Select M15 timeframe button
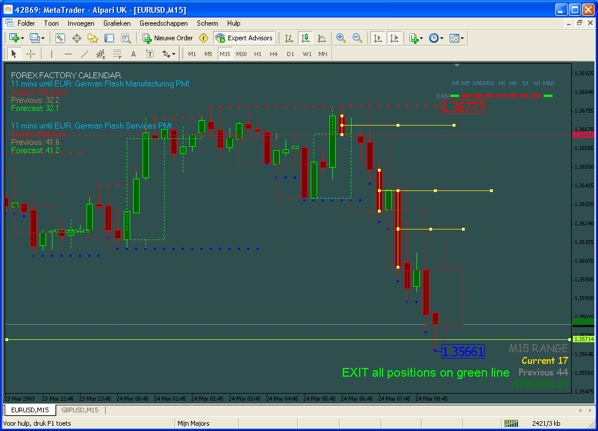Image resolution: width=598 pixels, height=431 pixels. 225,54
